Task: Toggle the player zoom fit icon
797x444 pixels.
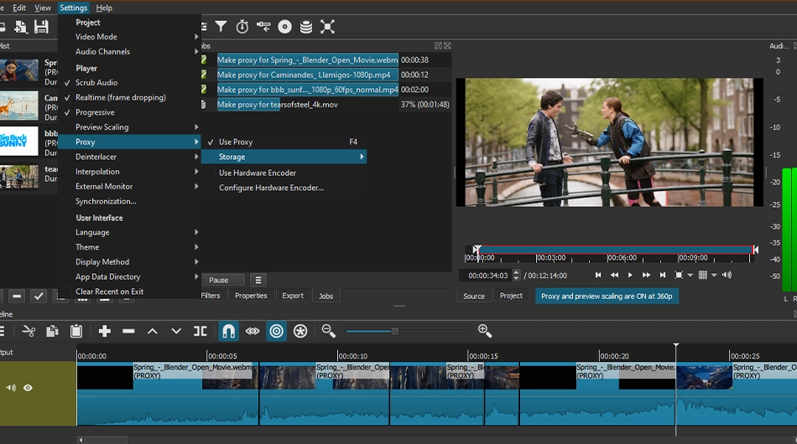Action: [x=679, y=275]
